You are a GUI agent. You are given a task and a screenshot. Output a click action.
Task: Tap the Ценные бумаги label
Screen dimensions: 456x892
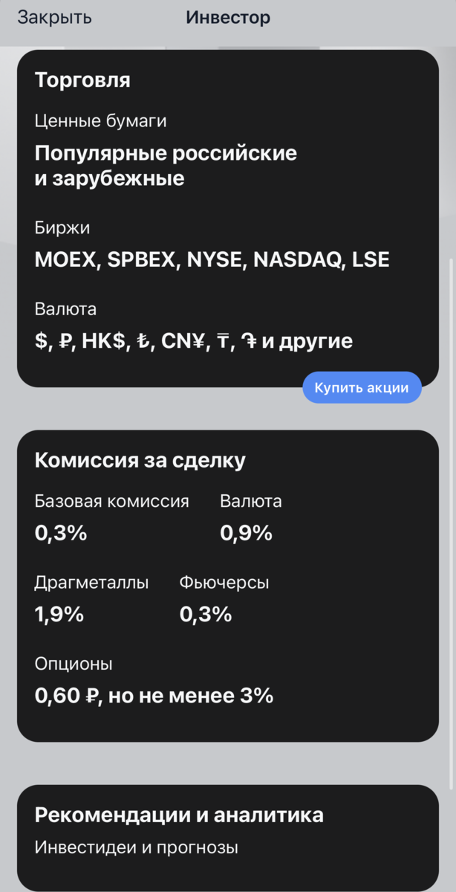pyautogui.click(x=100, y=120)
